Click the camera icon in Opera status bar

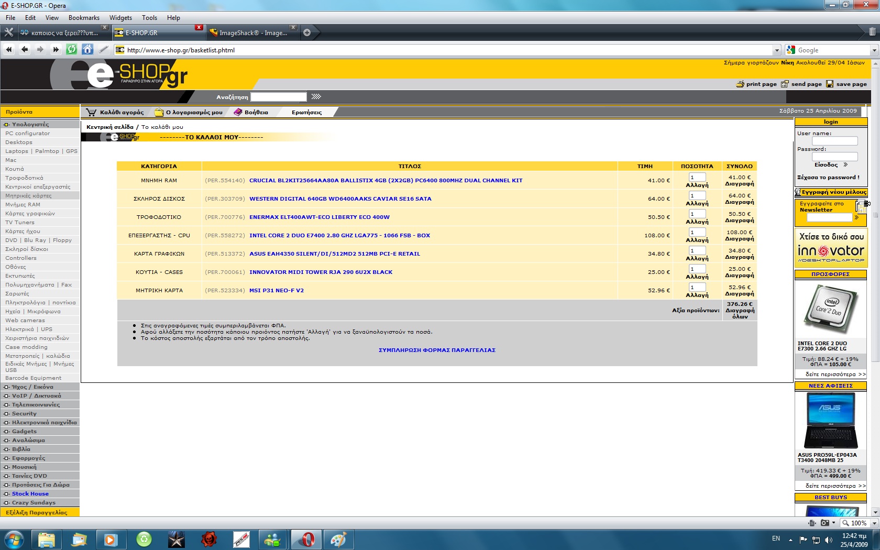825,523
